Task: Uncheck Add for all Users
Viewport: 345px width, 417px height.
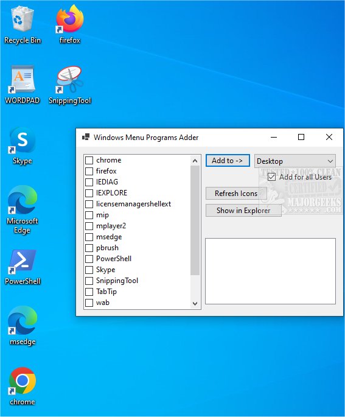Action: [x=271, y=177]
